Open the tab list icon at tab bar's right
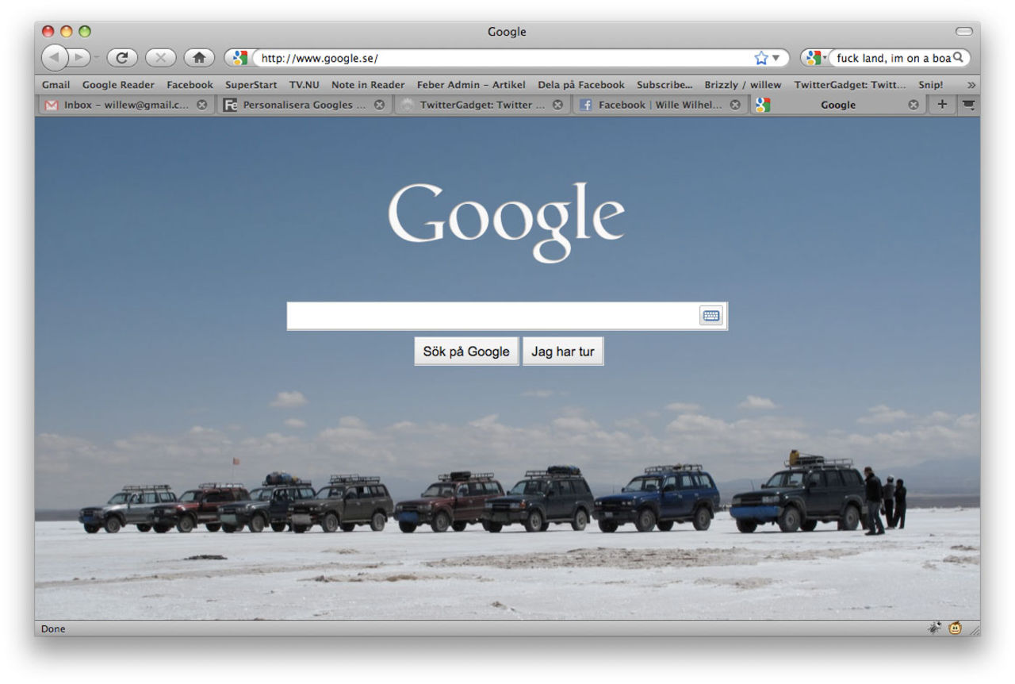Viewport: 1015px width, 684px height. click(x=969, y=104)
